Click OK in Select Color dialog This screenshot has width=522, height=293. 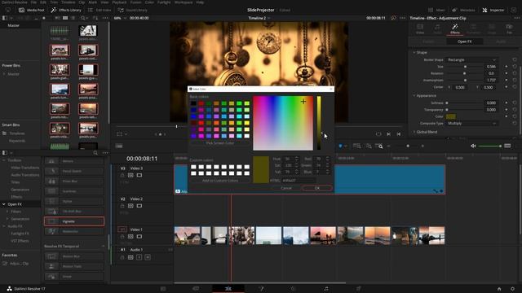317,188
